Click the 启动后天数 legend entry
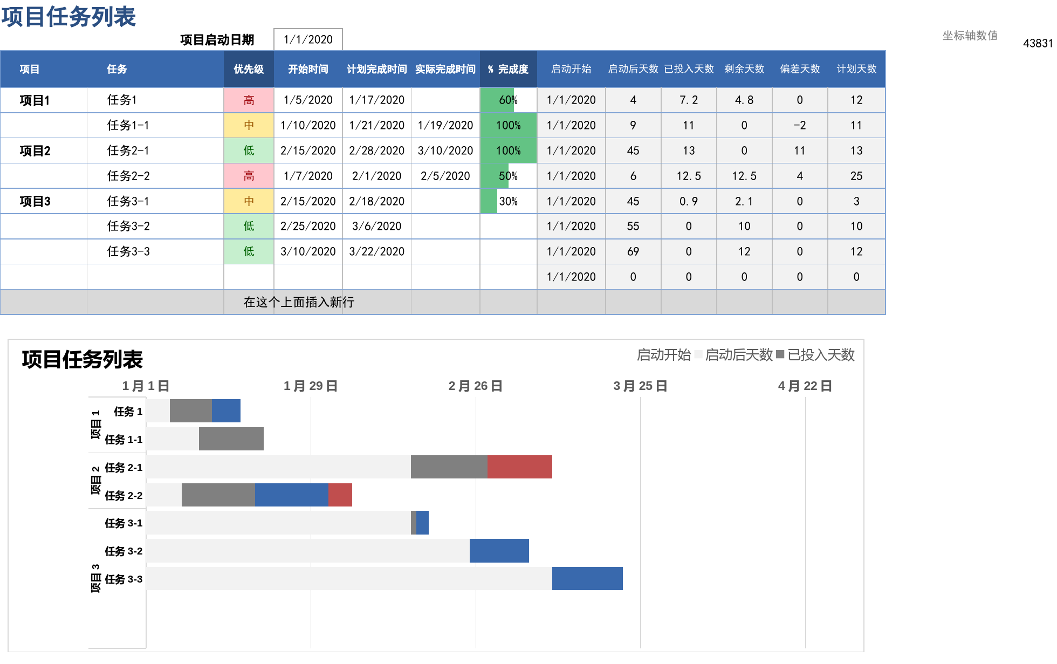 click(733, 355)
